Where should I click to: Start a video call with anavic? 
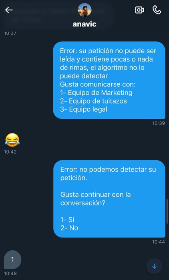(139, 10)
